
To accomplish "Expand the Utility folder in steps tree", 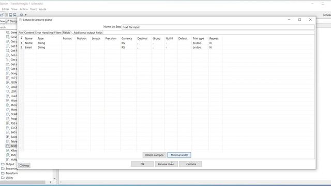I will (3, 178).
